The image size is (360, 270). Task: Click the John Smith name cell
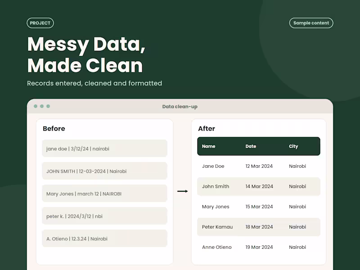coord(216,186)
